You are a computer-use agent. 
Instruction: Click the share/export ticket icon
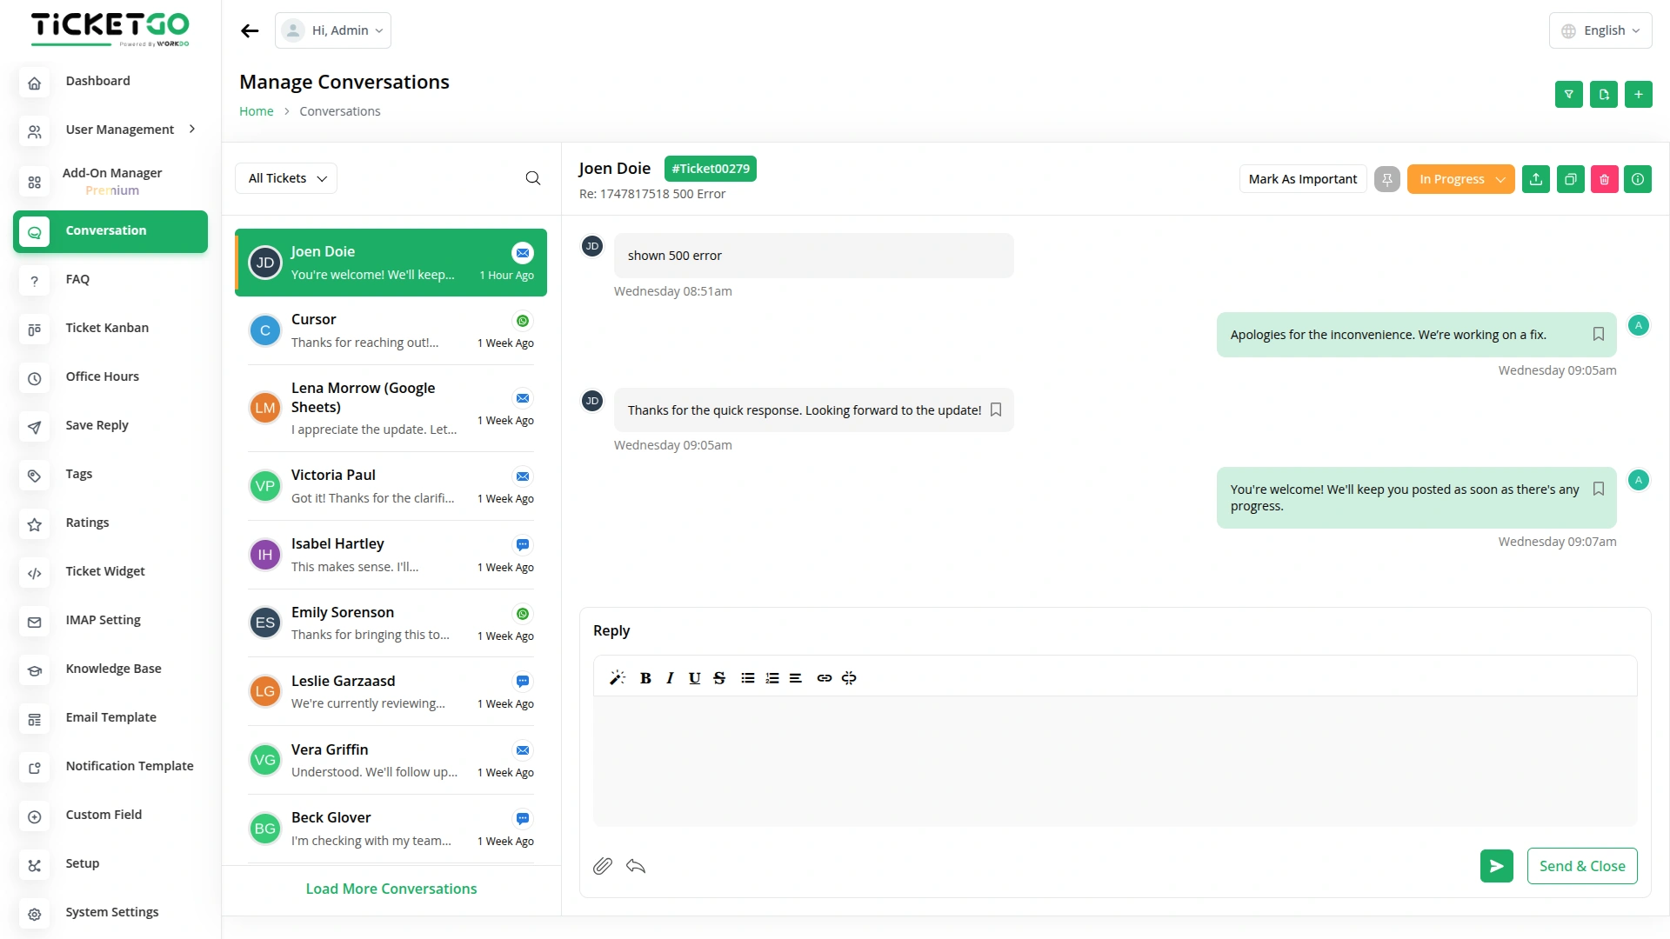(1536, 179)
